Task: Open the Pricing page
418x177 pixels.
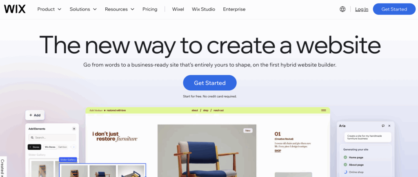Action: [x=150, y=9]
